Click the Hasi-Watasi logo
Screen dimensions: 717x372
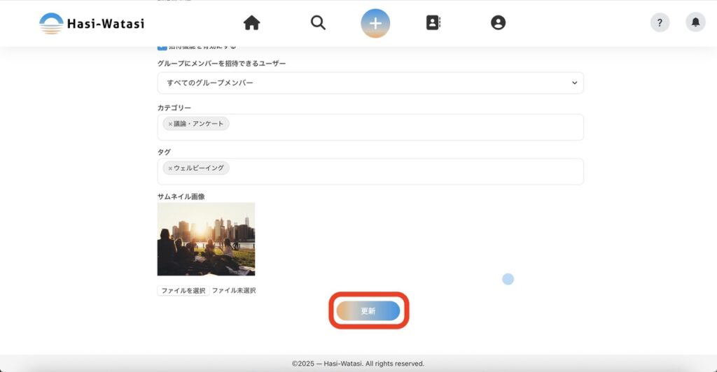click(92, 23)
